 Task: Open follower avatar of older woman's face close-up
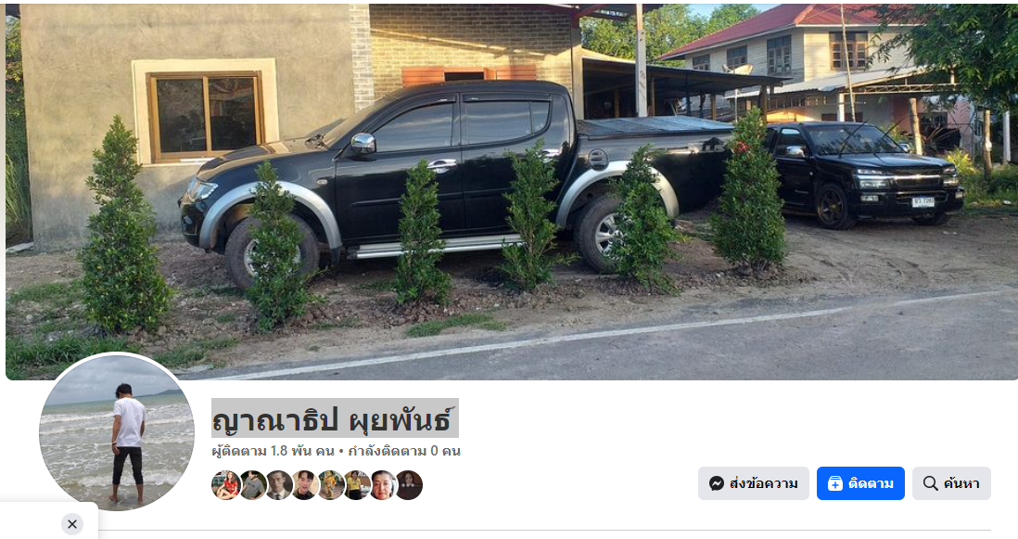[382, 485]
